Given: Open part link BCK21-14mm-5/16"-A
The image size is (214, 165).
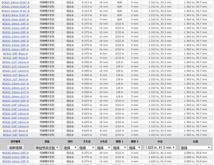Looking at the screenshot, I should (16, 2).
